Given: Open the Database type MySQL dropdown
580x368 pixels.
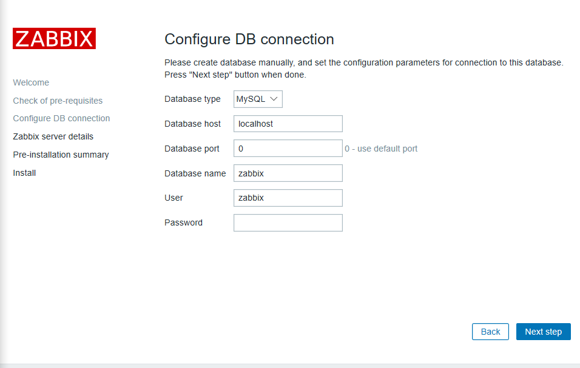Looking at the screenshot, I should (258, 99).
